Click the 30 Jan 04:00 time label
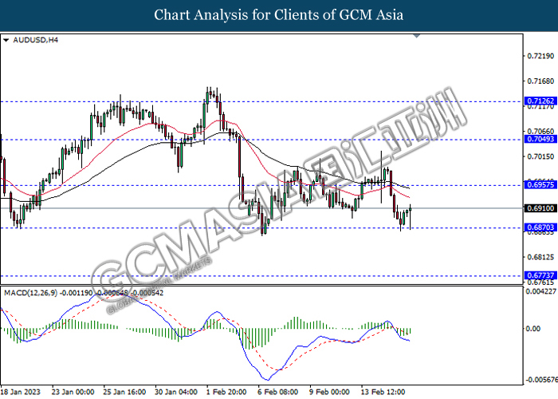This screenshot has height=399, width=558. pos(176,392)
